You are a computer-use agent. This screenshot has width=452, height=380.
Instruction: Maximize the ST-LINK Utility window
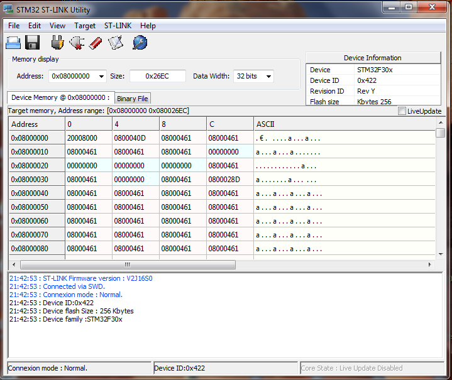(x=408, y=7)
